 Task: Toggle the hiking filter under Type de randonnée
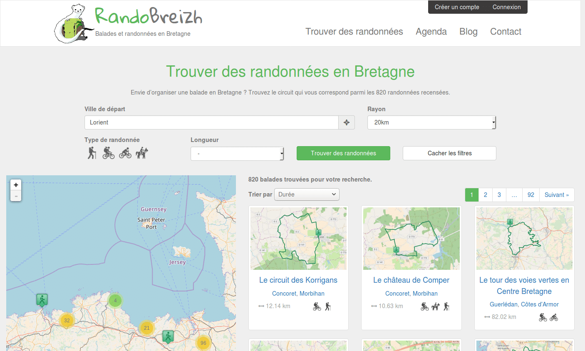point(92,153)
